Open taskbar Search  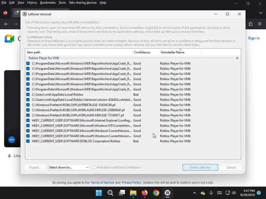[x=110, y=193]
